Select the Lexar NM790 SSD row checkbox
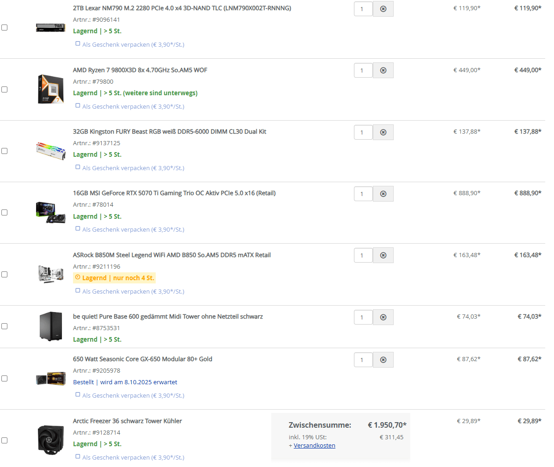 pos(5,28)
